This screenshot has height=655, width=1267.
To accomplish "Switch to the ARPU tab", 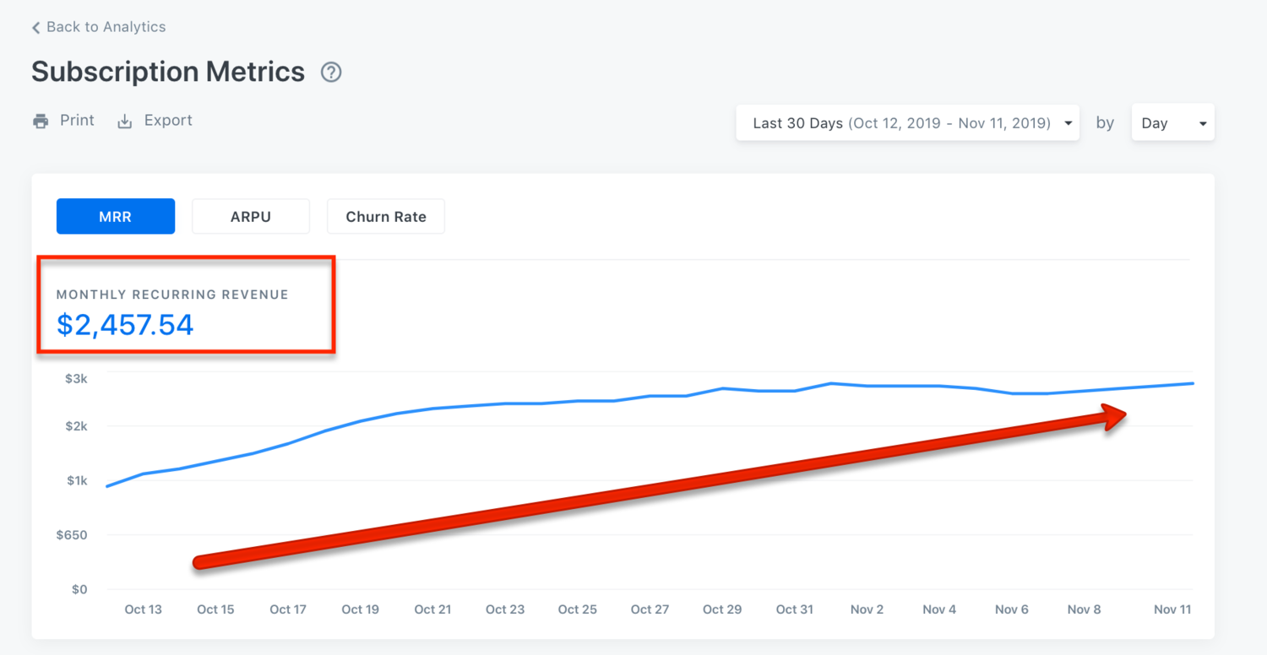I will 251,217.
